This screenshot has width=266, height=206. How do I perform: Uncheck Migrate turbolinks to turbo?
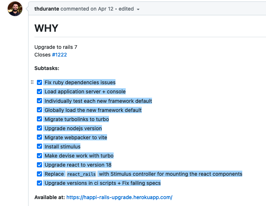[39, 119]
